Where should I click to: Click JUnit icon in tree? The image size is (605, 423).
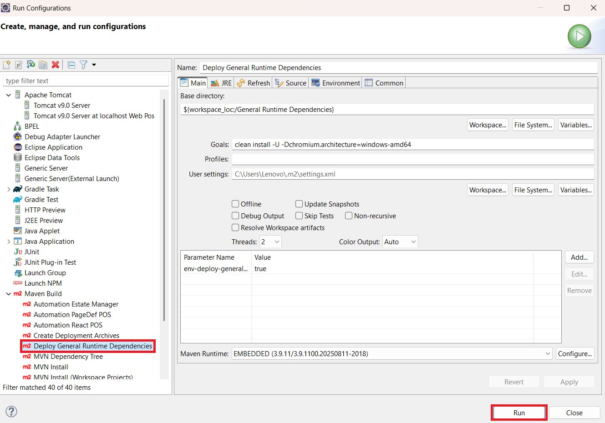click(x=18, y=252)
